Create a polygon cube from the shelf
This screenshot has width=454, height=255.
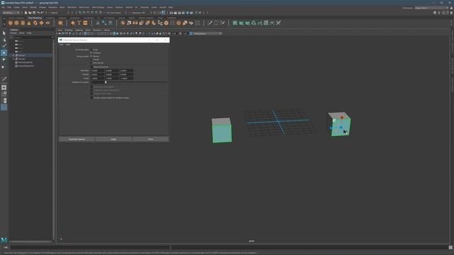(x=16, y=23)
